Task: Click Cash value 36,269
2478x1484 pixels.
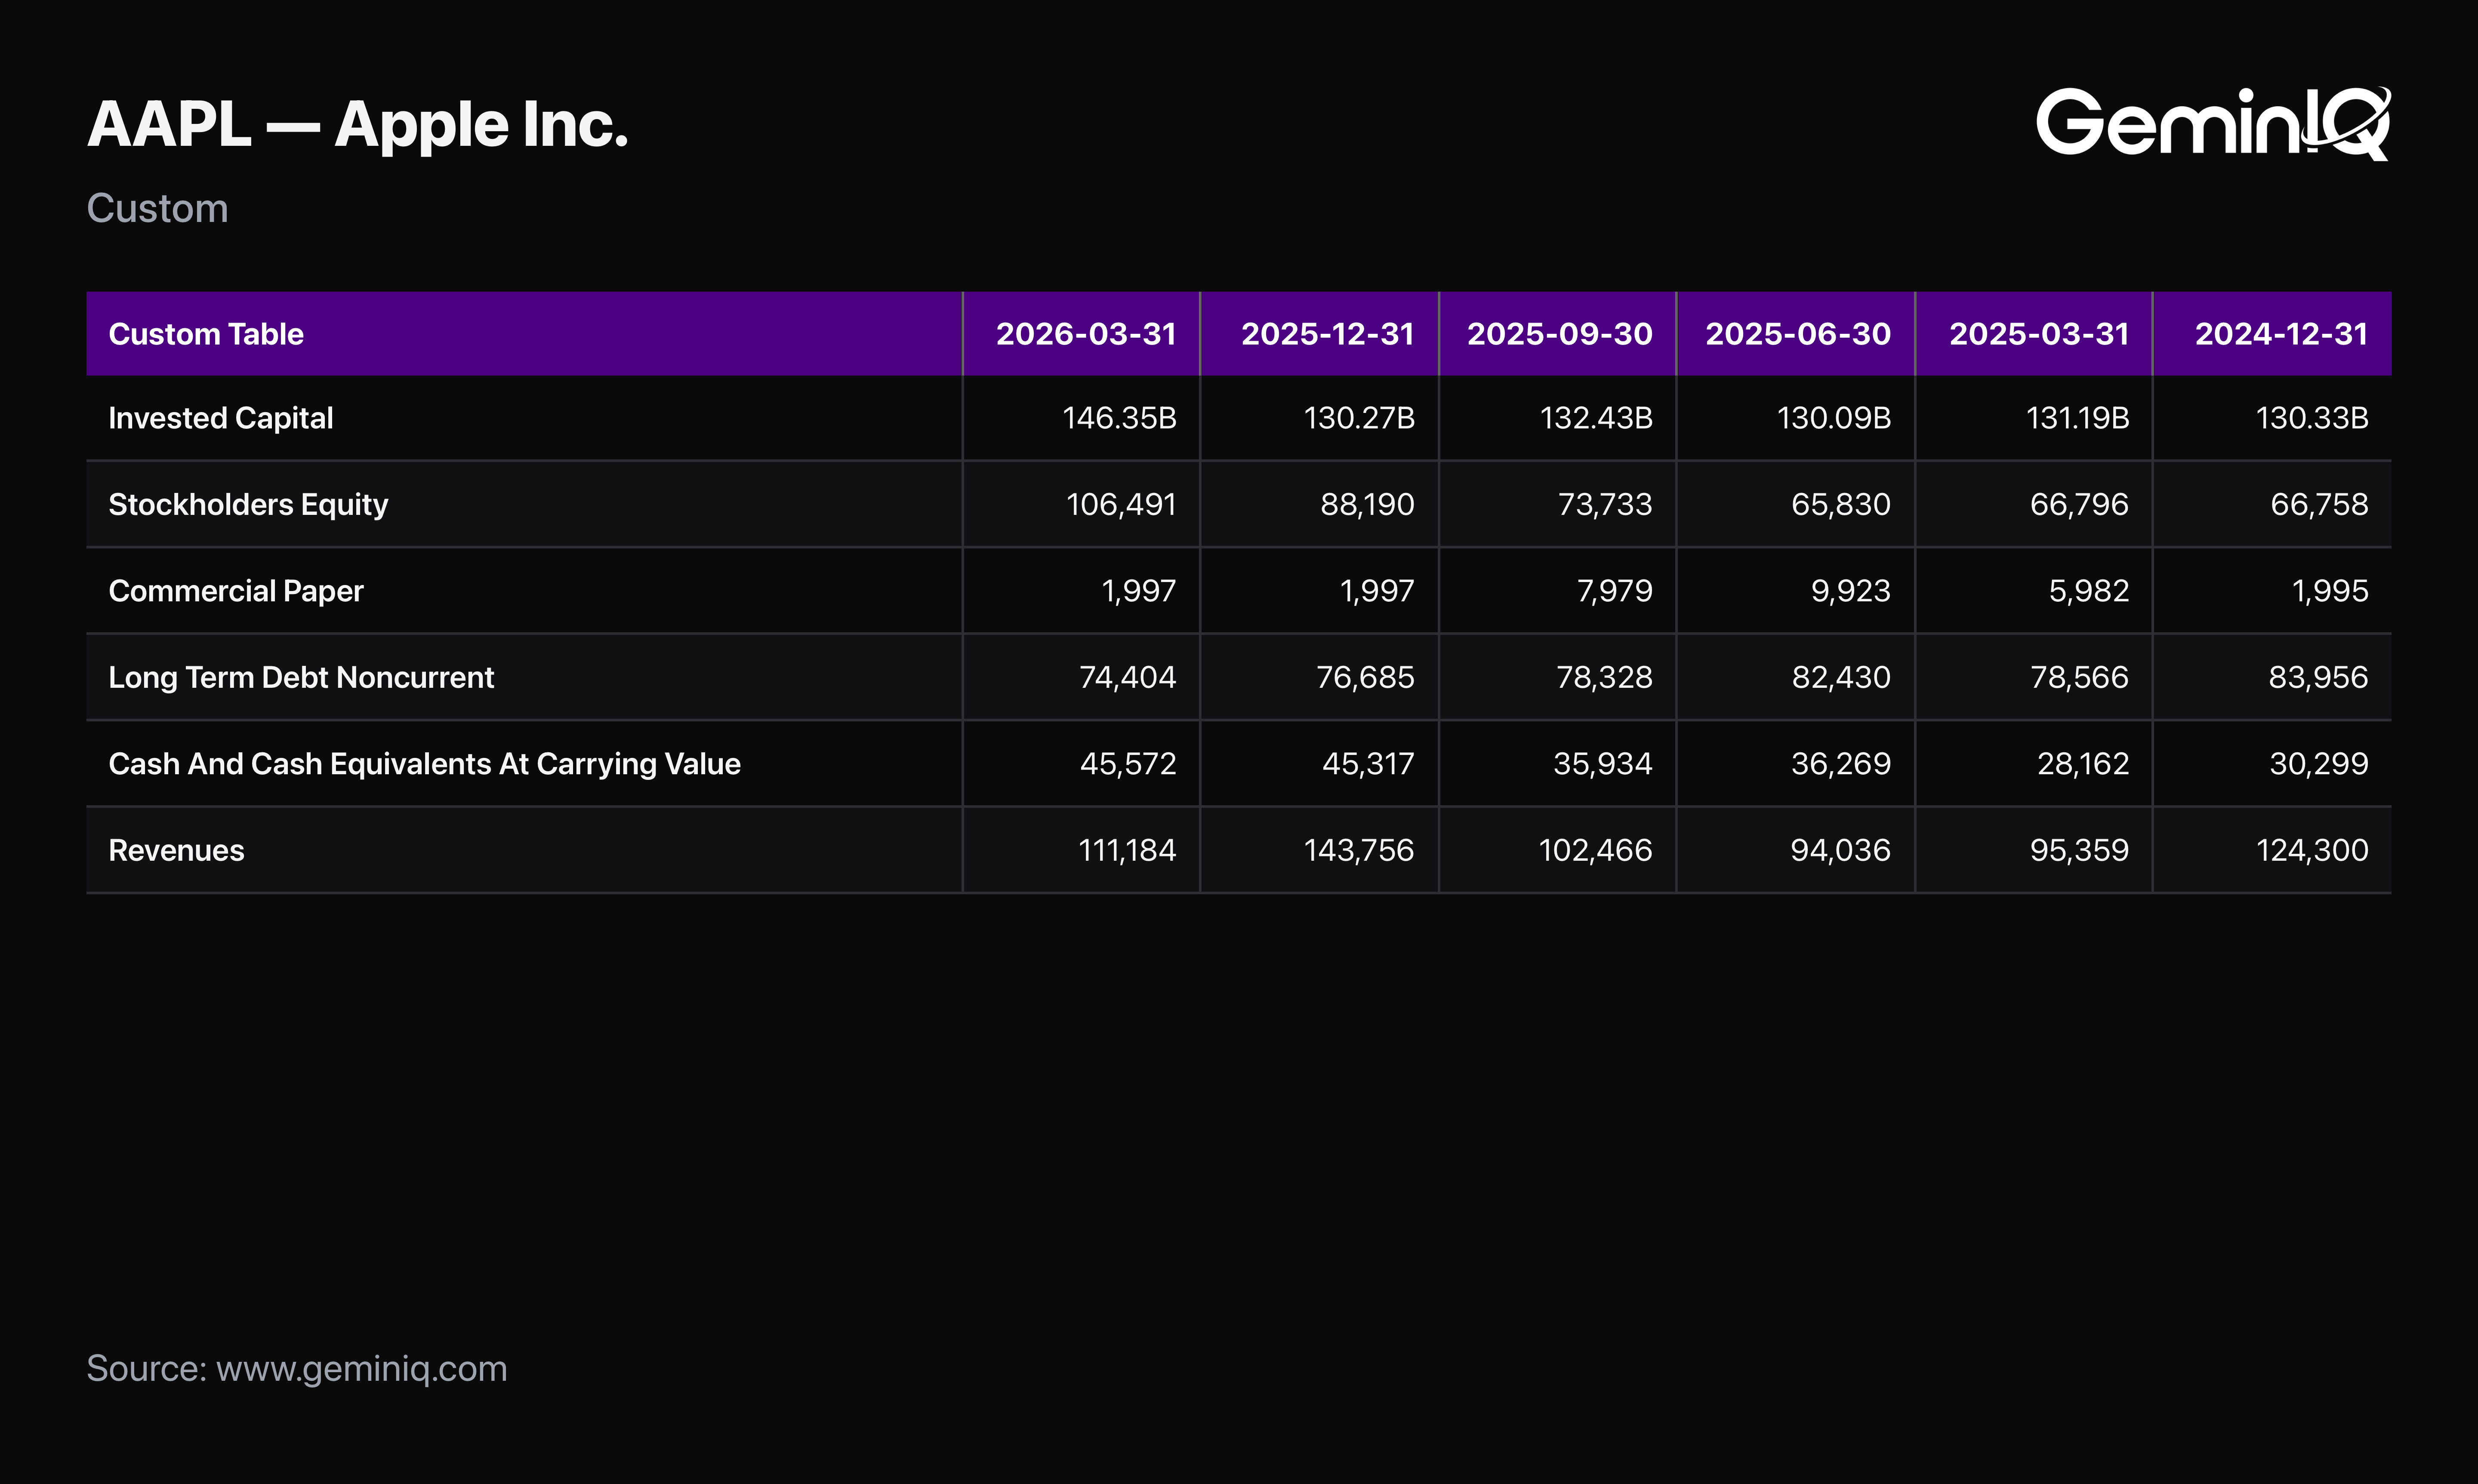Action: [1841, 764]
